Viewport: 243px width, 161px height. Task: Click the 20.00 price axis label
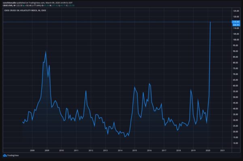[236, 131]
